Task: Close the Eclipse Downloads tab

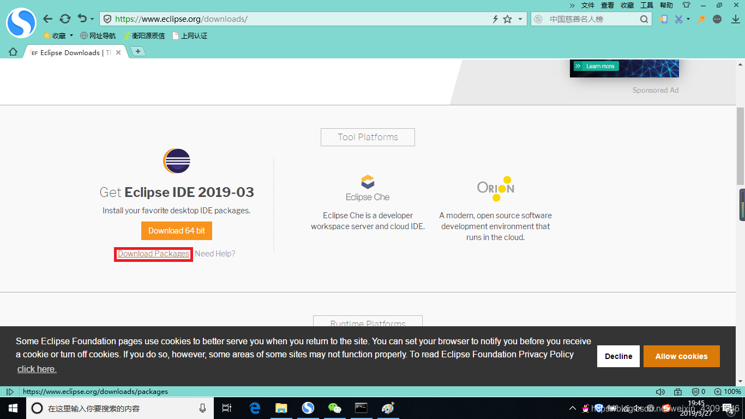Action: 118,52
